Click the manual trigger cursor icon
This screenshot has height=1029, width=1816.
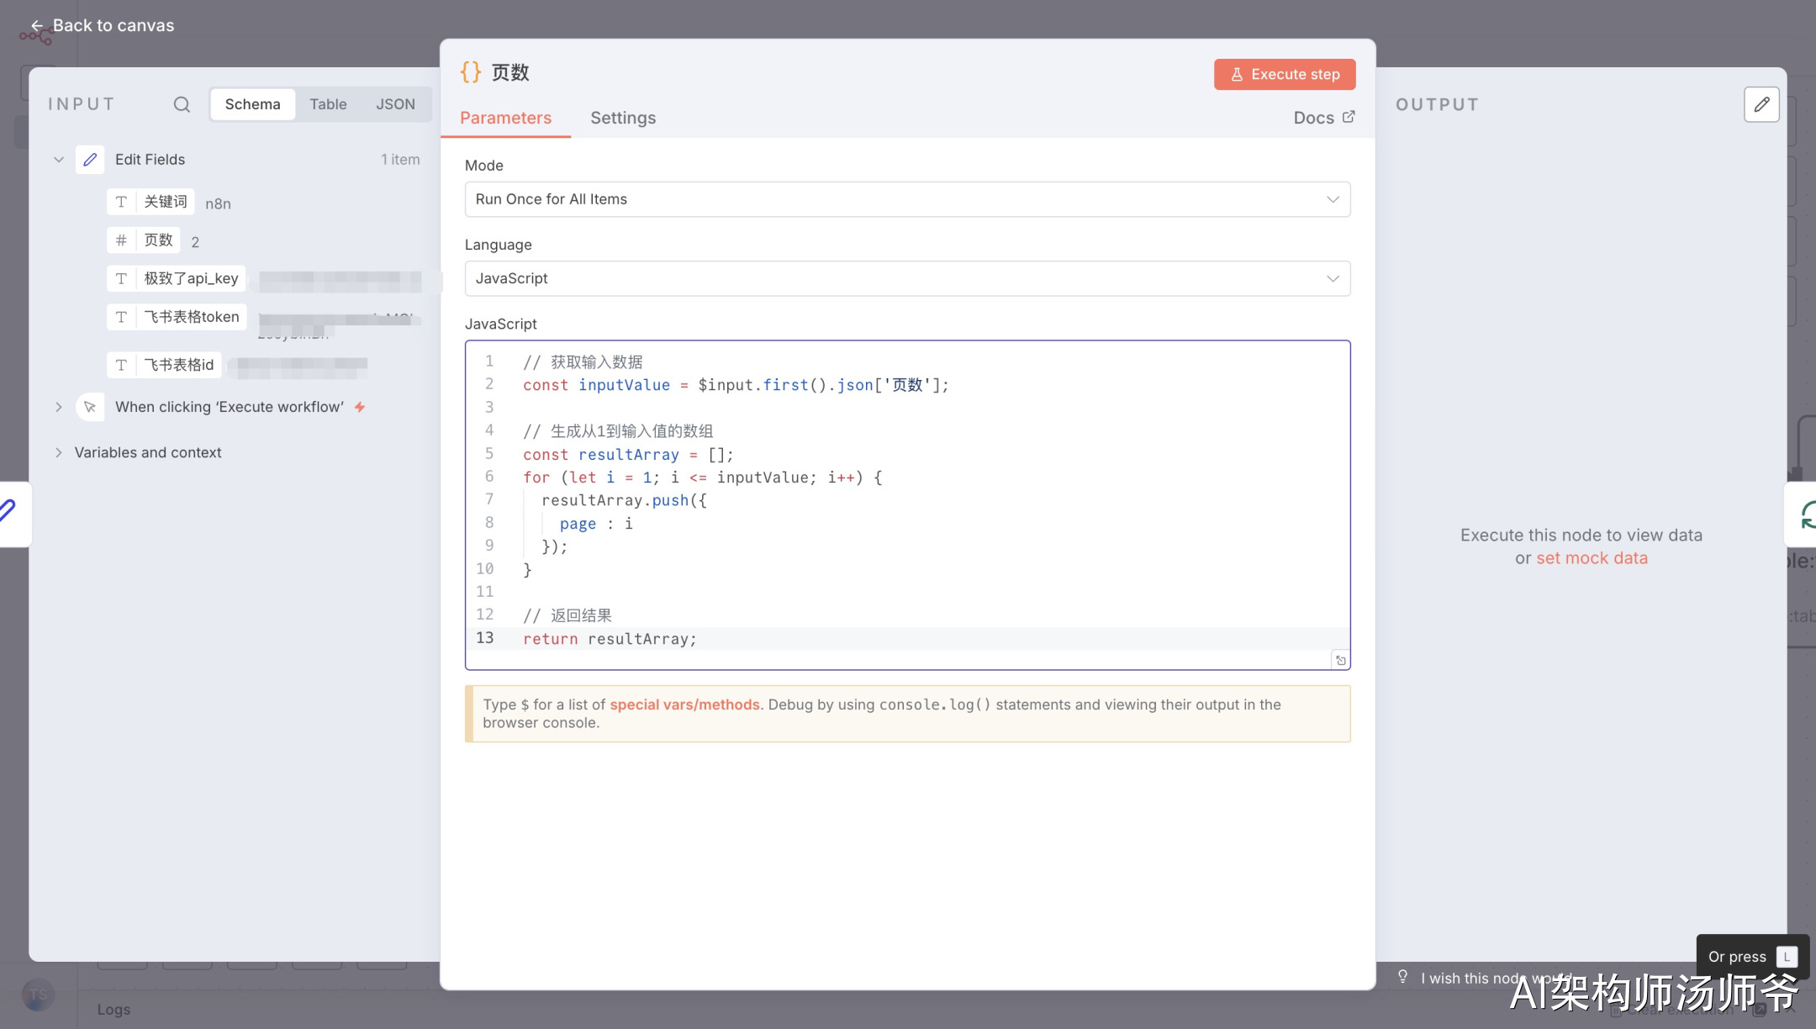point(90,407)
